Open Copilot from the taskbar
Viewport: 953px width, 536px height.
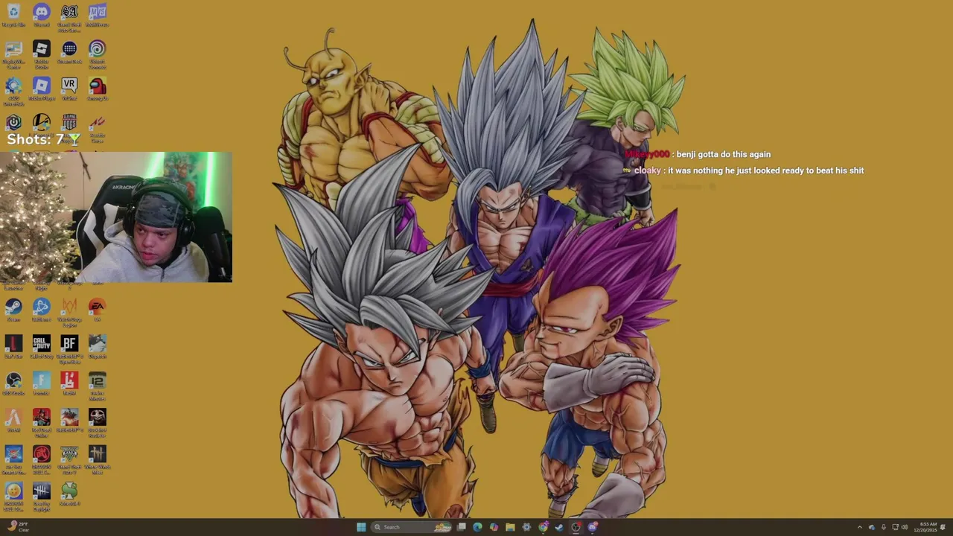494,527
